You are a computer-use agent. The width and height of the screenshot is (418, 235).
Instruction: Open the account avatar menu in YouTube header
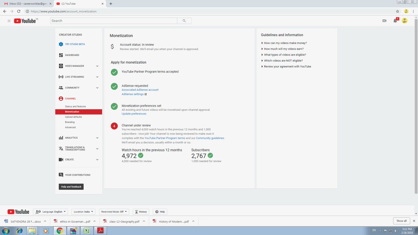(404, 21)
